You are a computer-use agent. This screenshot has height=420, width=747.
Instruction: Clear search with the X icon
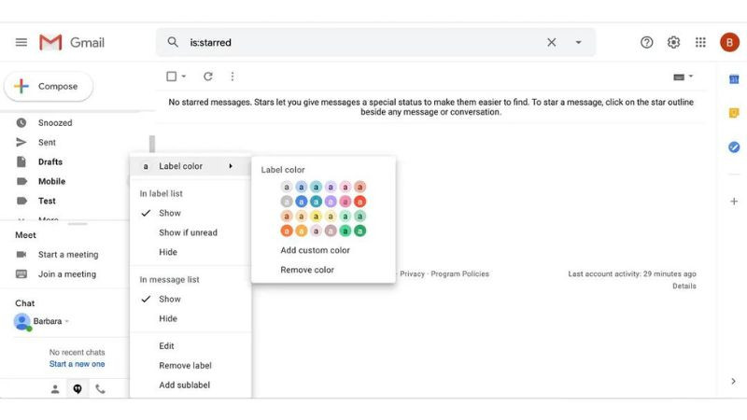[x=551, y=42]
